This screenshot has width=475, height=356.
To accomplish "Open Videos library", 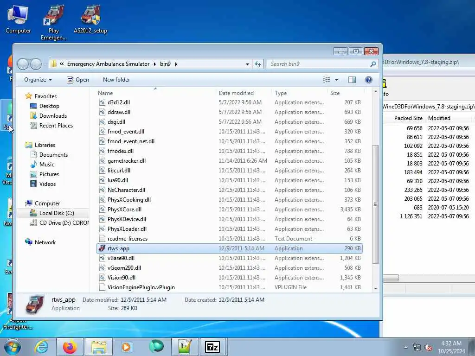I will (x=47, y=184).
